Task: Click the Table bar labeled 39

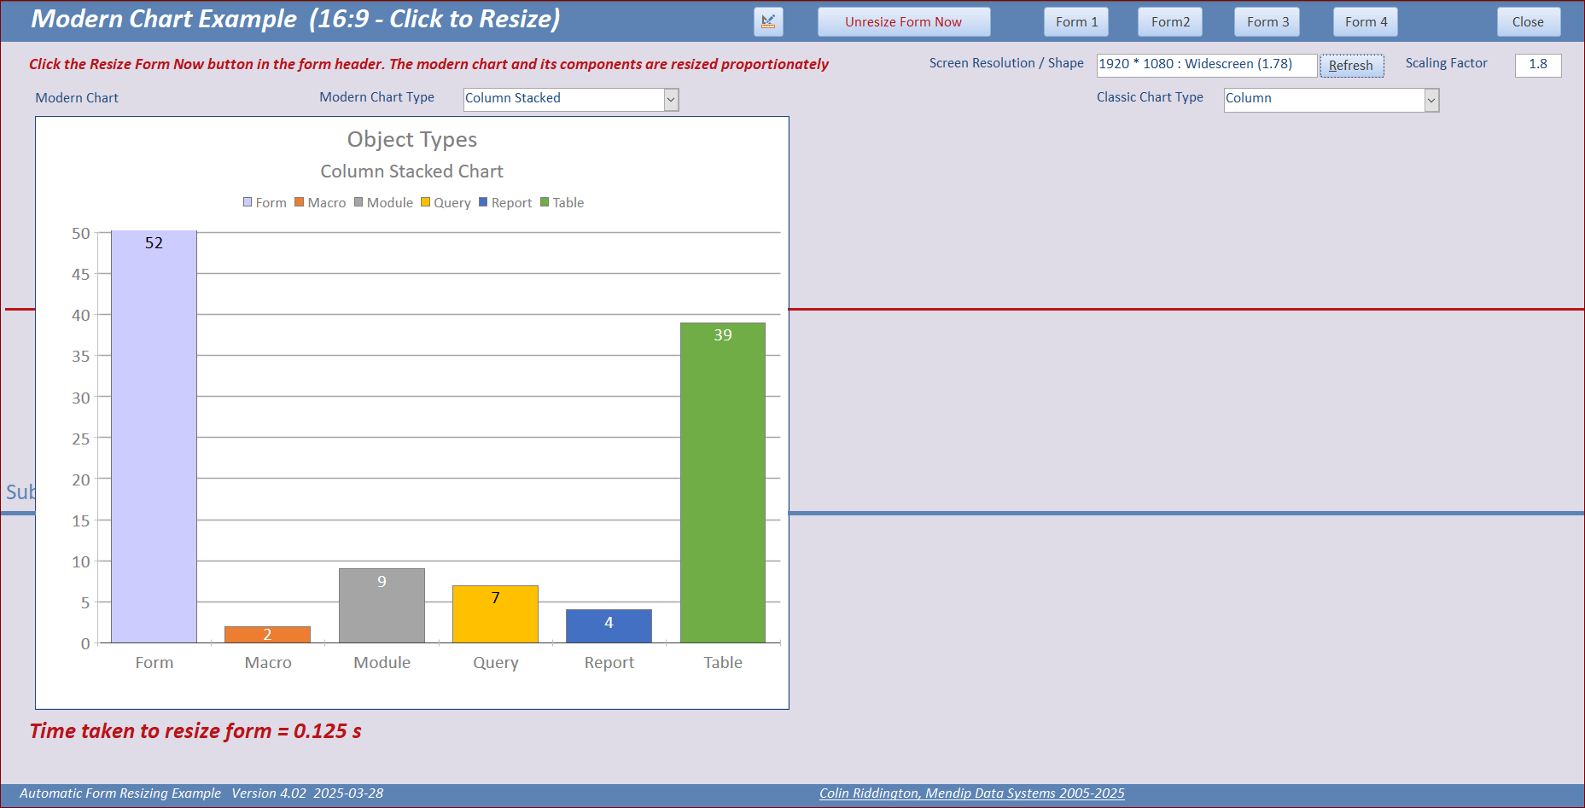Action: click(723, 483)
